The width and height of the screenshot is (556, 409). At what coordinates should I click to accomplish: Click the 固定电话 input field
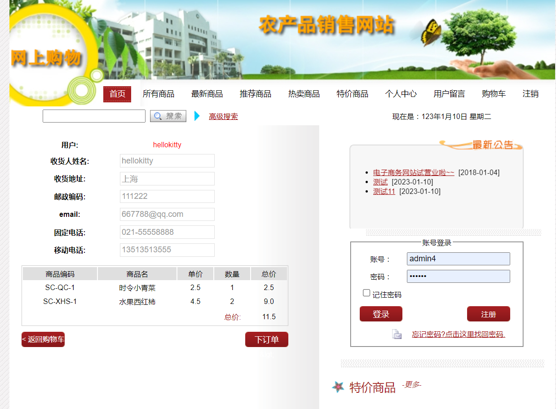pyautogui.click(x=167, y=232)
